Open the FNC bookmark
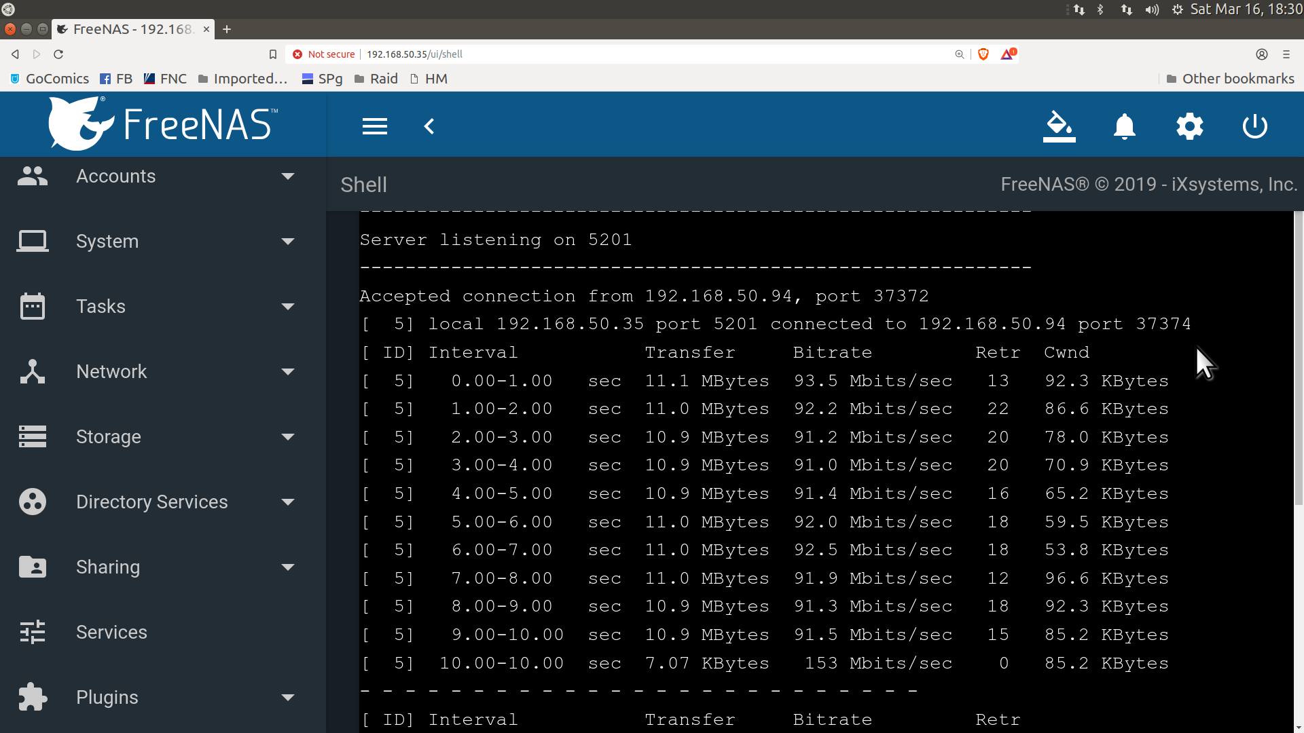Screen dimensions: 1304x733 pos(165,79)
